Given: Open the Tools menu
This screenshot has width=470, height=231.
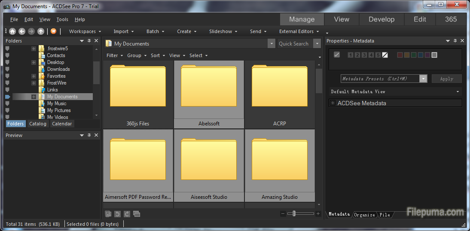Looking at the screenshot, I should pyautogui.click(x=62, y=19).
